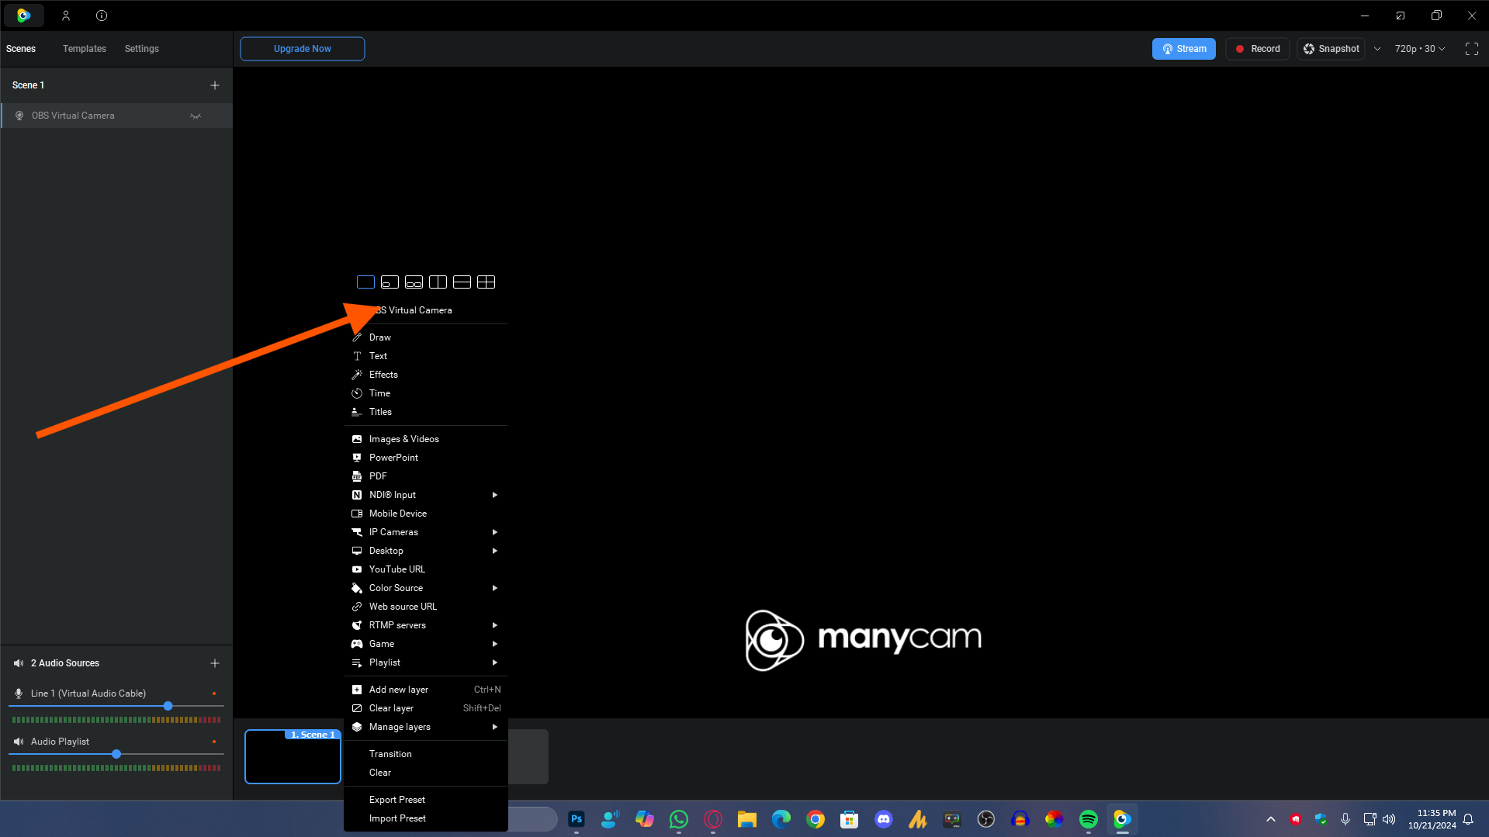1489x837 pixels.
Task: Click the Upgrade Now button
Action: point(303,49)
